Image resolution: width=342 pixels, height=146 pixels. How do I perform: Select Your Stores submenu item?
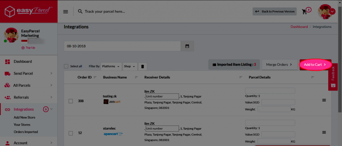[22, 125]
